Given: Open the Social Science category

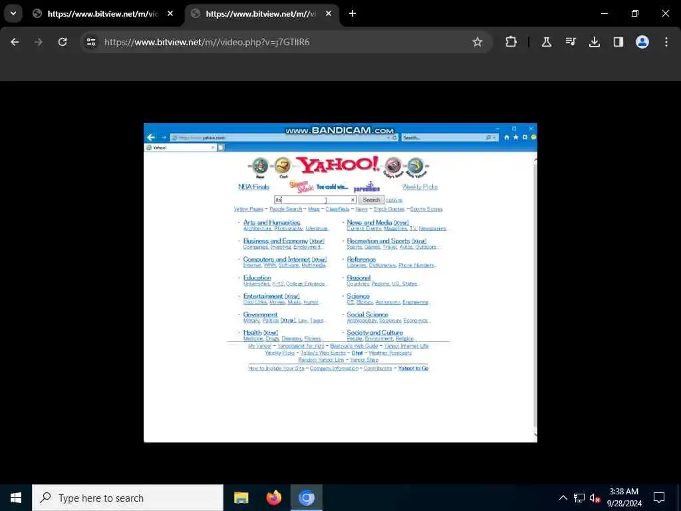Looking at the screenshot, I should coord(367,315).
